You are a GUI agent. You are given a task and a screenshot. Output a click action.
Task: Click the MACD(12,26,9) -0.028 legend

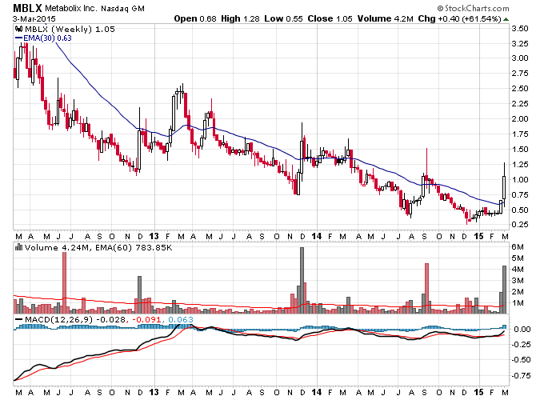70,319
